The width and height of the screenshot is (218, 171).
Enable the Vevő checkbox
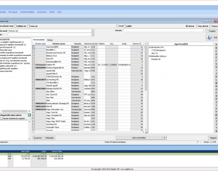pyautogui.click(x=117, y=26)
